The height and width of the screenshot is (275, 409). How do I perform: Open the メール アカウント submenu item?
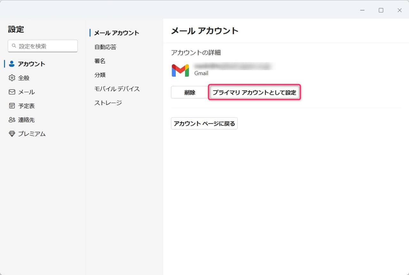click(x=117, y=33)
